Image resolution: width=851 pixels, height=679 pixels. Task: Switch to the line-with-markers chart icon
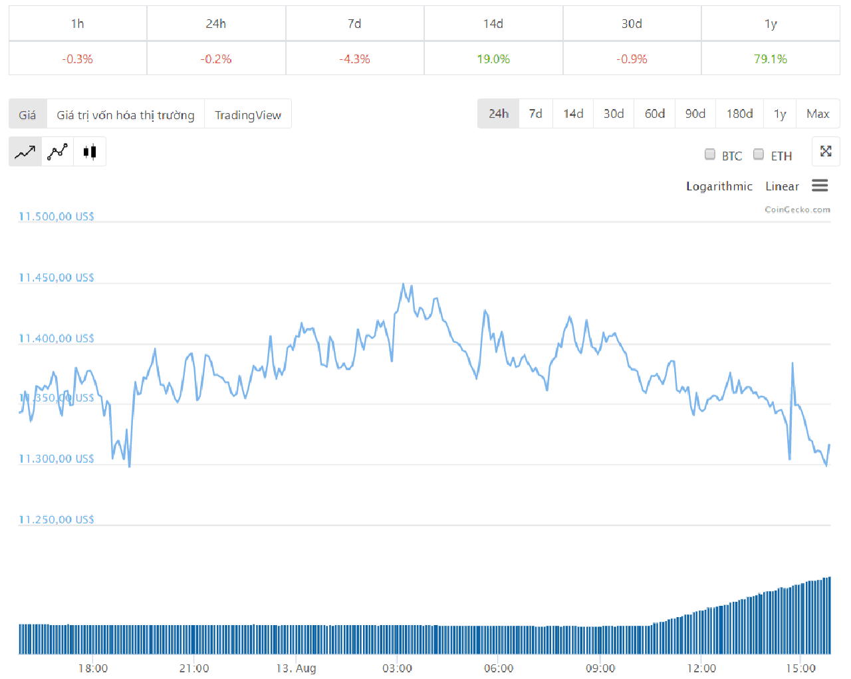point(57,152)
